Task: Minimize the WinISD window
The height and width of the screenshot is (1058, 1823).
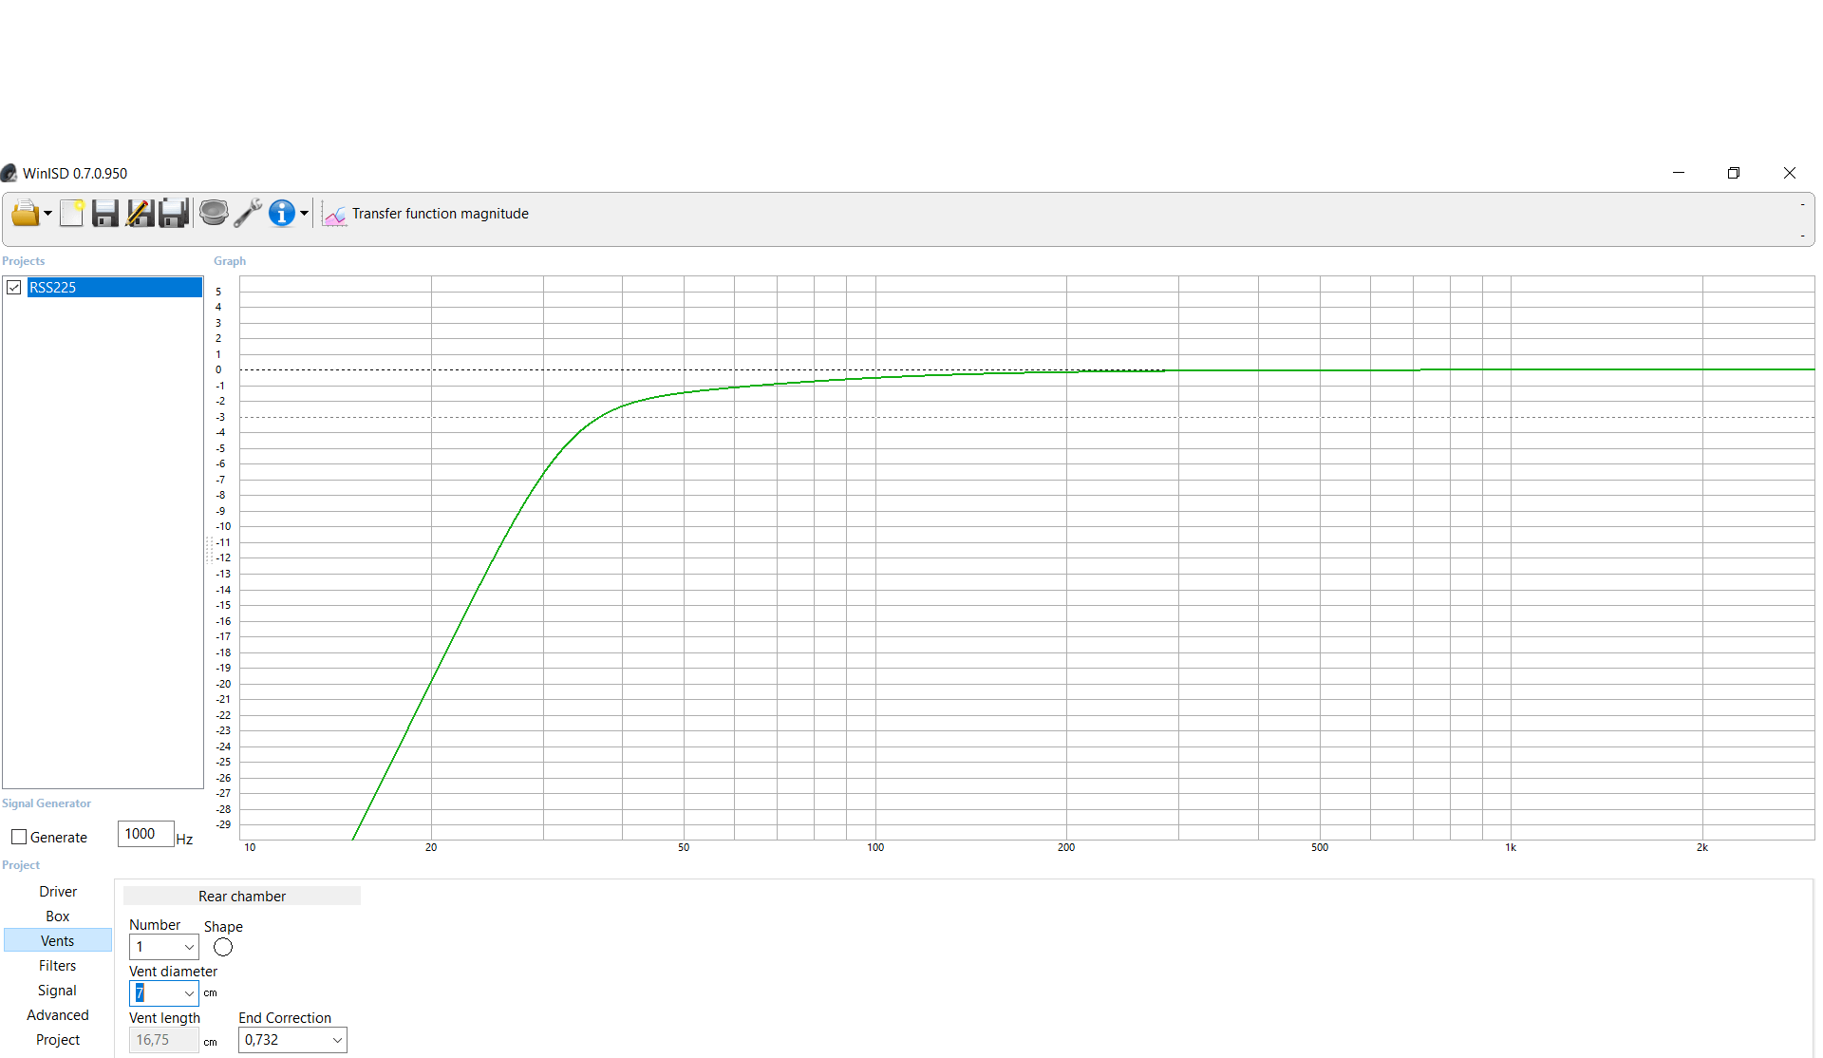Action: 1679,173
